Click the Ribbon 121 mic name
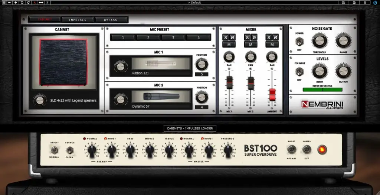The image size is (380, 195). [141, 73]
